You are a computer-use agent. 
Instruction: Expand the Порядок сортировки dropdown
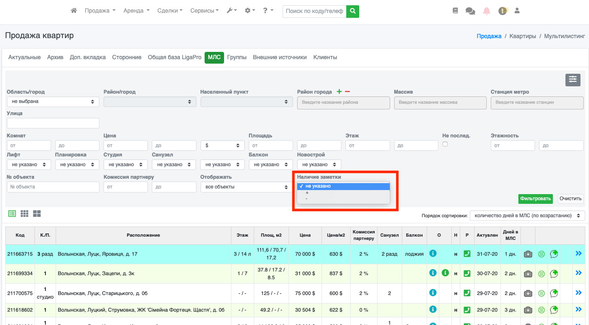tap(527, 216)
